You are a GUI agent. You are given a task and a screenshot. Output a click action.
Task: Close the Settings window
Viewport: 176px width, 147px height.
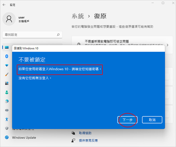[173, 3]
